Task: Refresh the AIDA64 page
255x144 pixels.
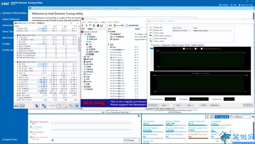Action: [94, 26]
